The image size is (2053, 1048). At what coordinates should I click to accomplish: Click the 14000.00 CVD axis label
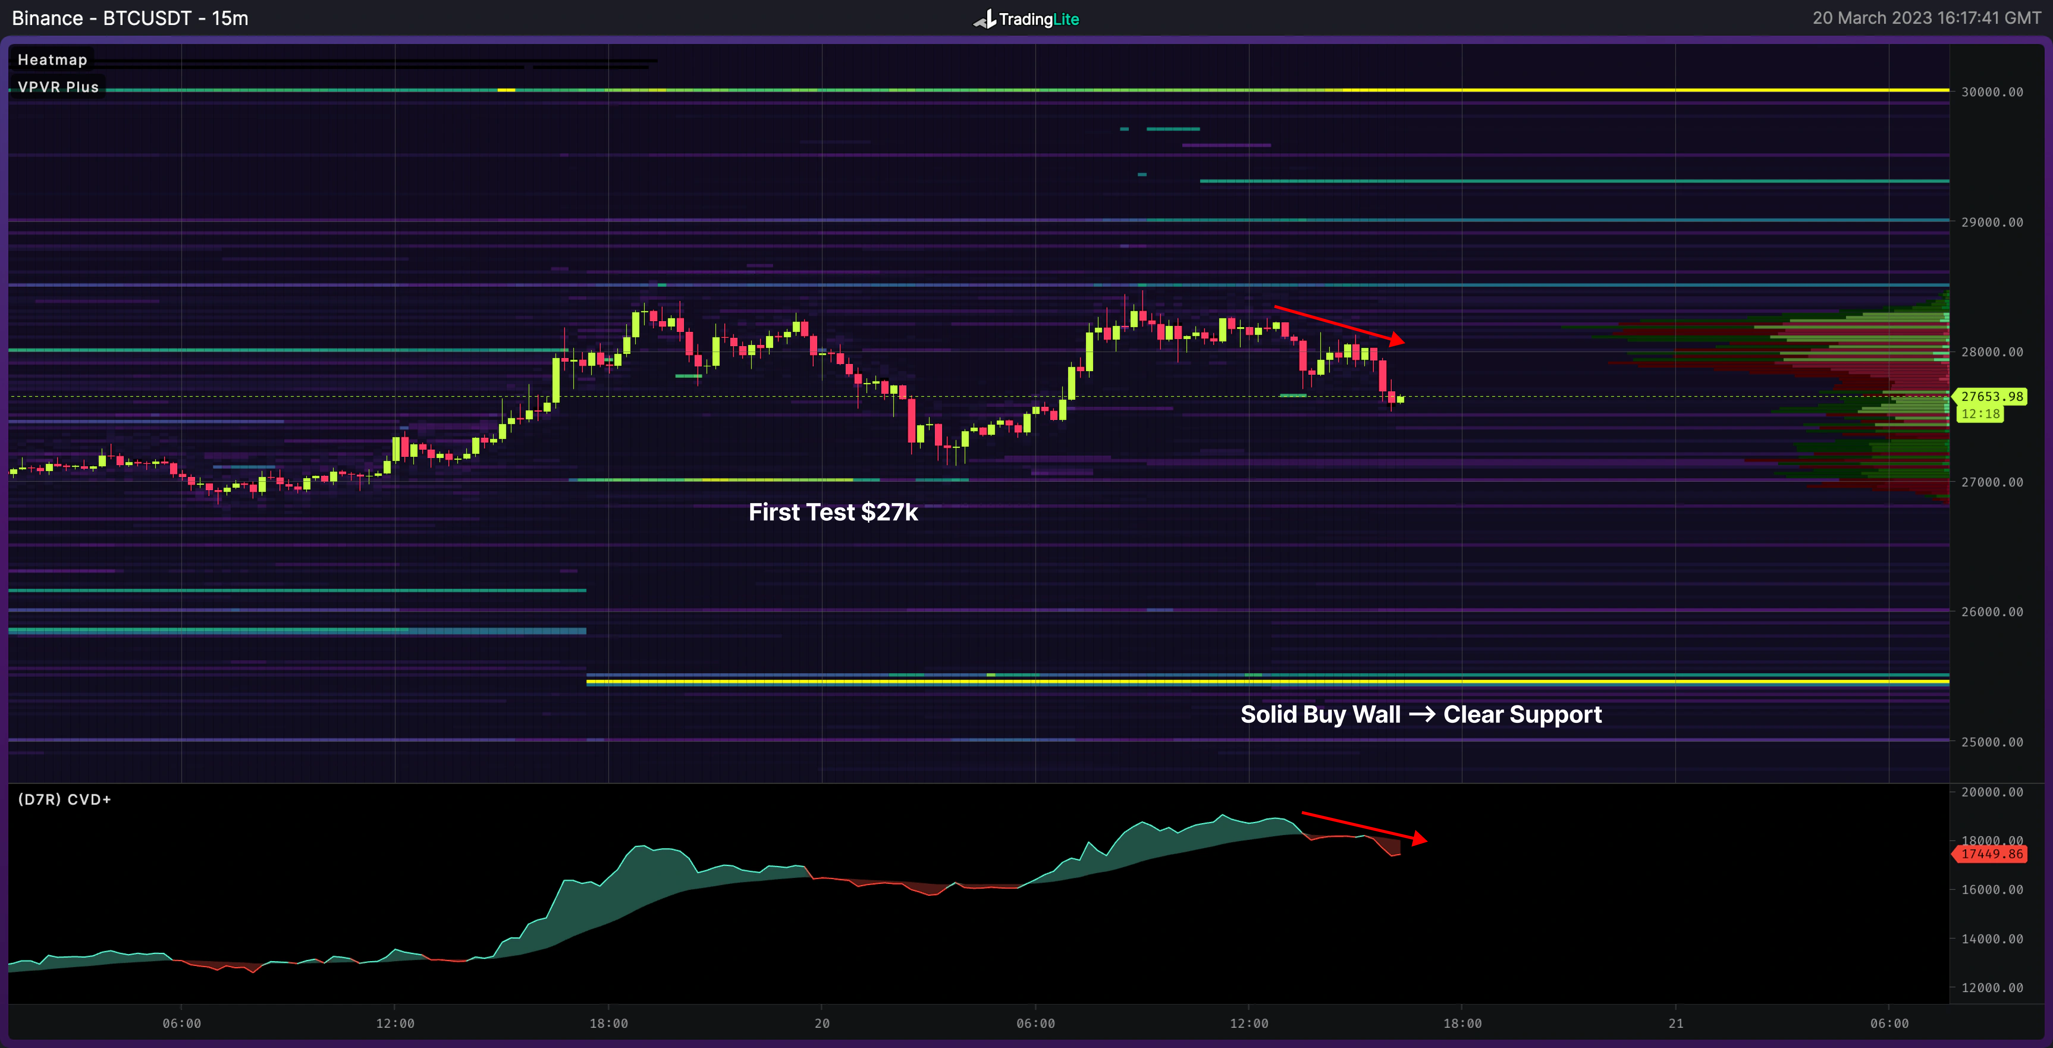(1992, 939)
